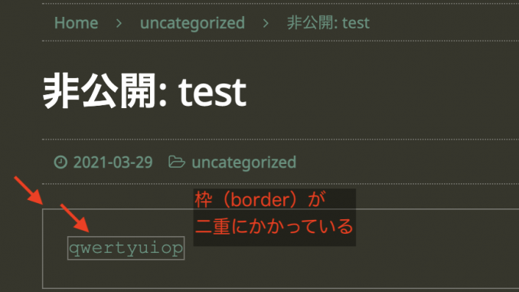Select the red 枠（border）が annotation text
519x292 pixels.
pos(260,199)
